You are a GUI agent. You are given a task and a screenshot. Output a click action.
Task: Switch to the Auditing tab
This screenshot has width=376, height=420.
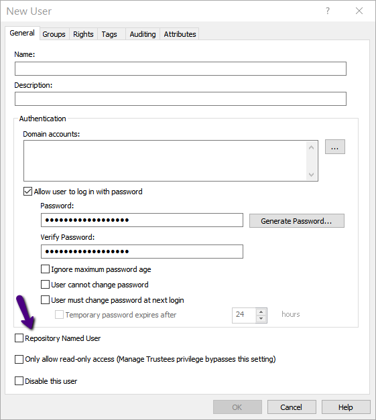pyautogui.click(x=143, y=34)
